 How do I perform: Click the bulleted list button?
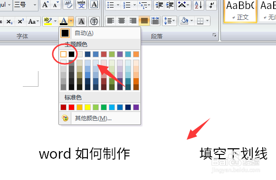pyautogui.click(x=110, y=5)
